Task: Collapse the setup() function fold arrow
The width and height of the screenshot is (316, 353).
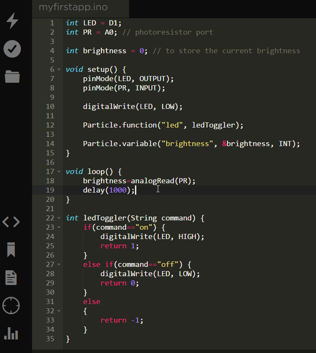Action: pos(59,69)
